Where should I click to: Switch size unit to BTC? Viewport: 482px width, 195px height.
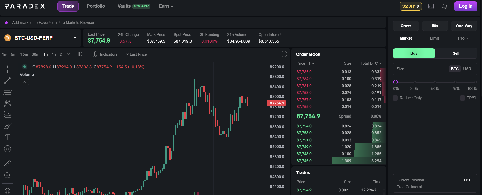coord(455,69)
